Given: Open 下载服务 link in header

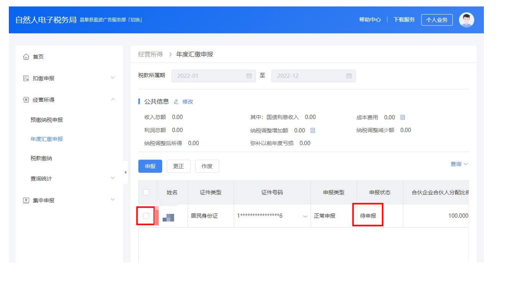Looking at the screenshot, I should [404, 20].
